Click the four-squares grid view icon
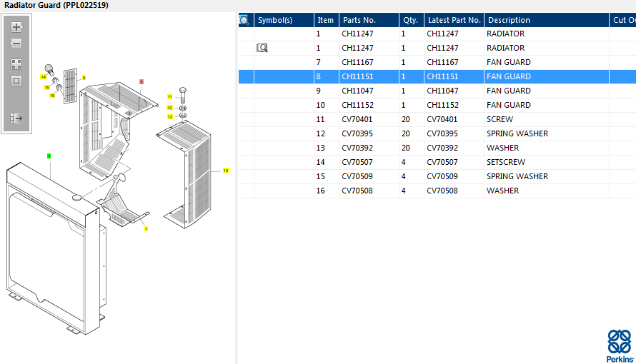Viewport: 636px width, 364px height. pos(16,64)
